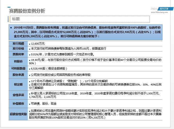Click the text 可转债、股份、现金

44,104
